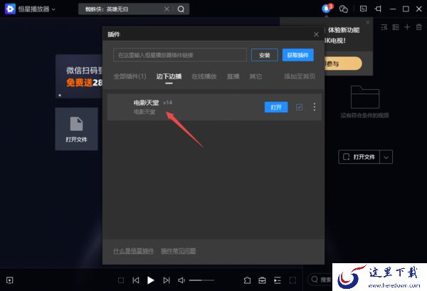
Task: Select the 边下边播 tab
Action: pos(169,76)
